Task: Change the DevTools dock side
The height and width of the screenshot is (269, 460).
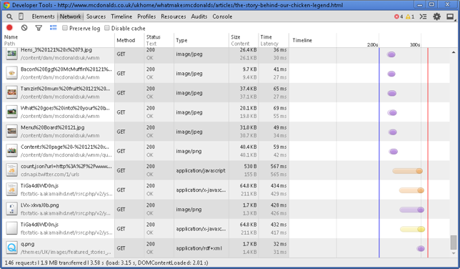Action: (450, 16)
